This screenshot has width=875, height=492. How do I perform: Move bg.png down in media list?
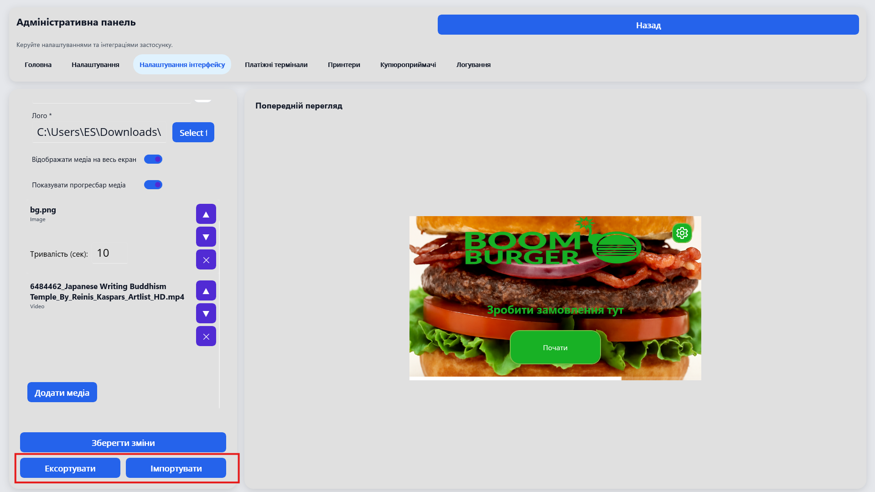coord(206,237)
